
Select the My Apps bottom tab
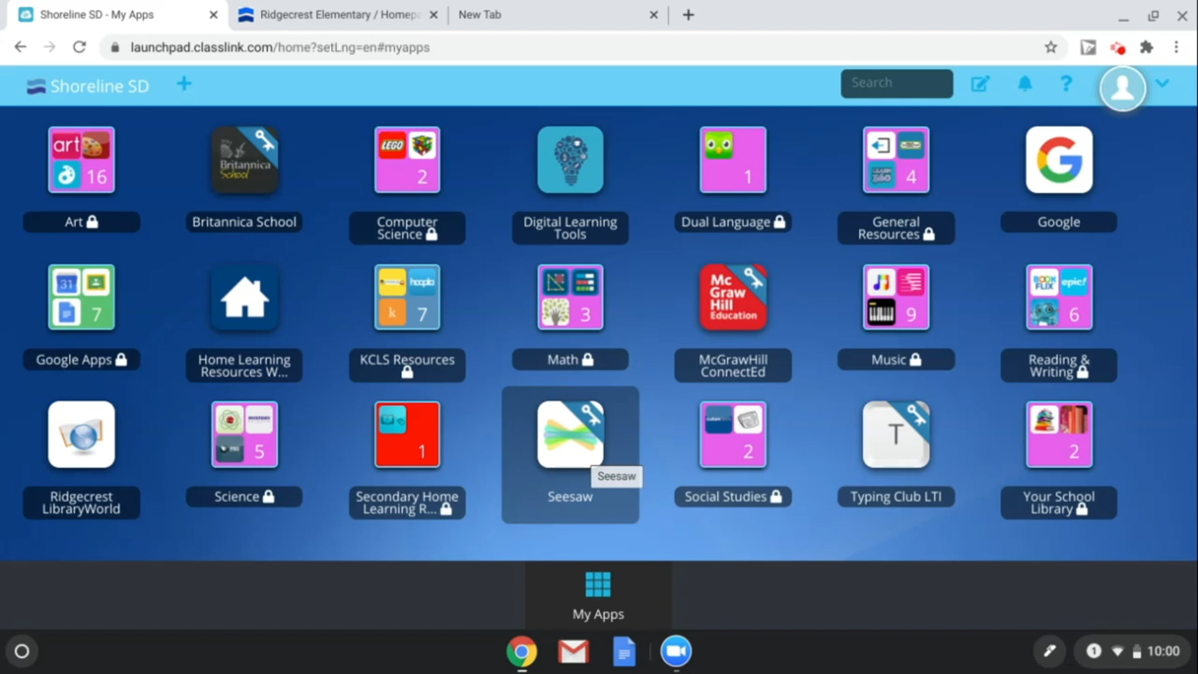(x=598, y=596)
